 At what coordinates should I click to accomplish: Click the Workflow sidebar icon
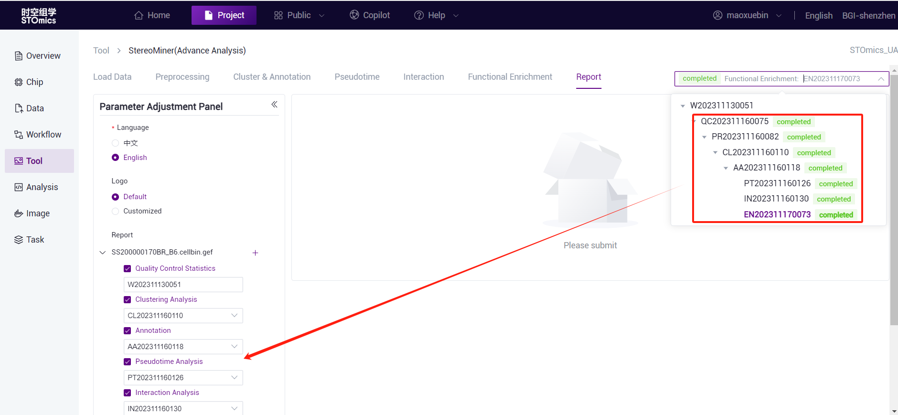[19, 135]
